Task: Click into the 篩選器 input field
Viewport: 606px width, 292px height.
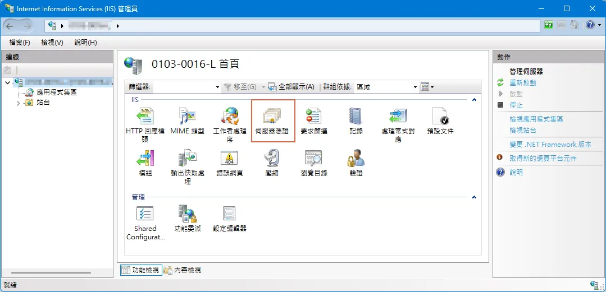Action: click(184, 87)
